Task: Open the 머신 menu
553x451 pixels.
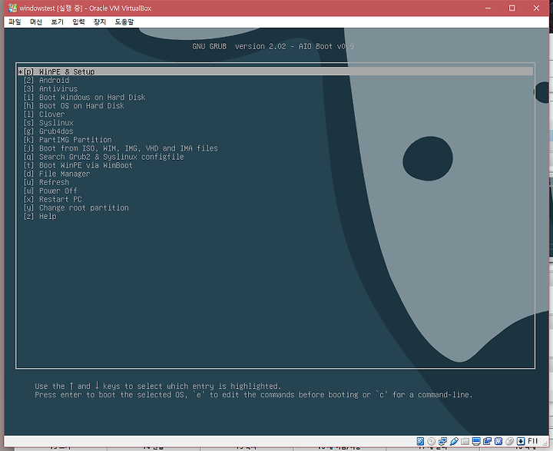Action: click(x=36, y=22)
